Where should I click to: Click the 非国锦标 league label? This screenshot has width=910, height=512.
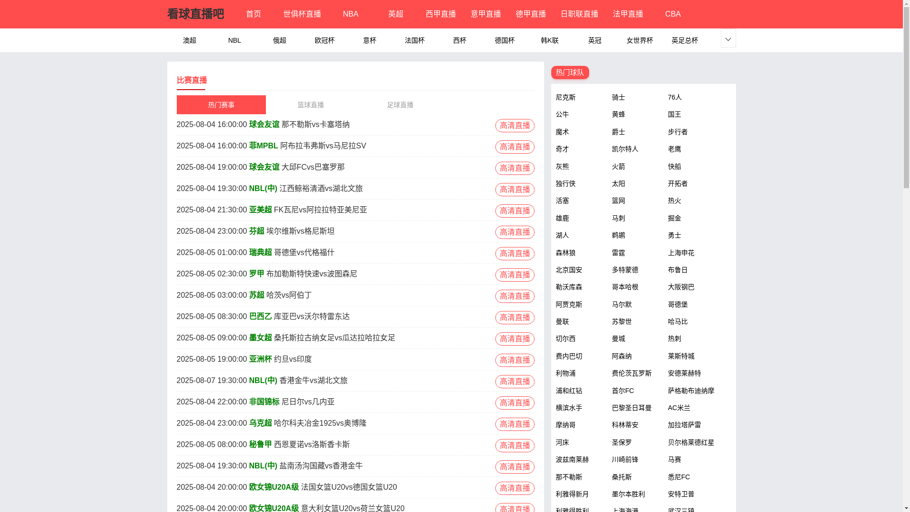(x=264, y=402)
